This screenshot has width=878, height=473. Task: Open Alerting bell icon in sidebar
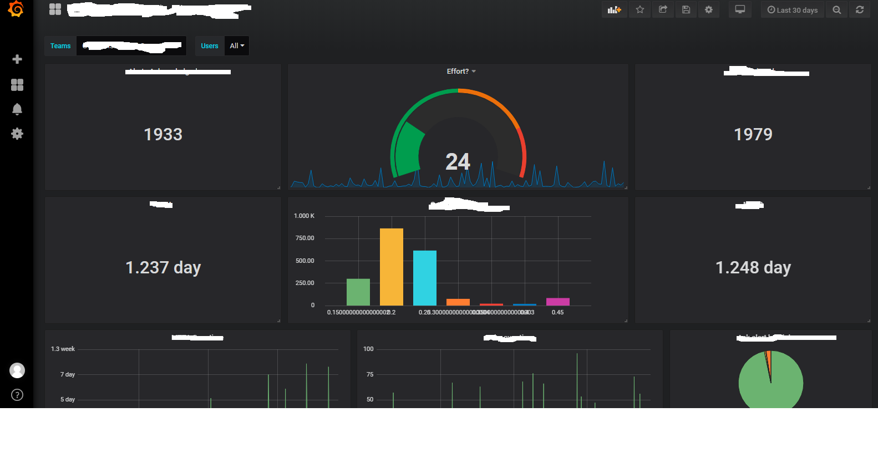[x=17, y=109]
